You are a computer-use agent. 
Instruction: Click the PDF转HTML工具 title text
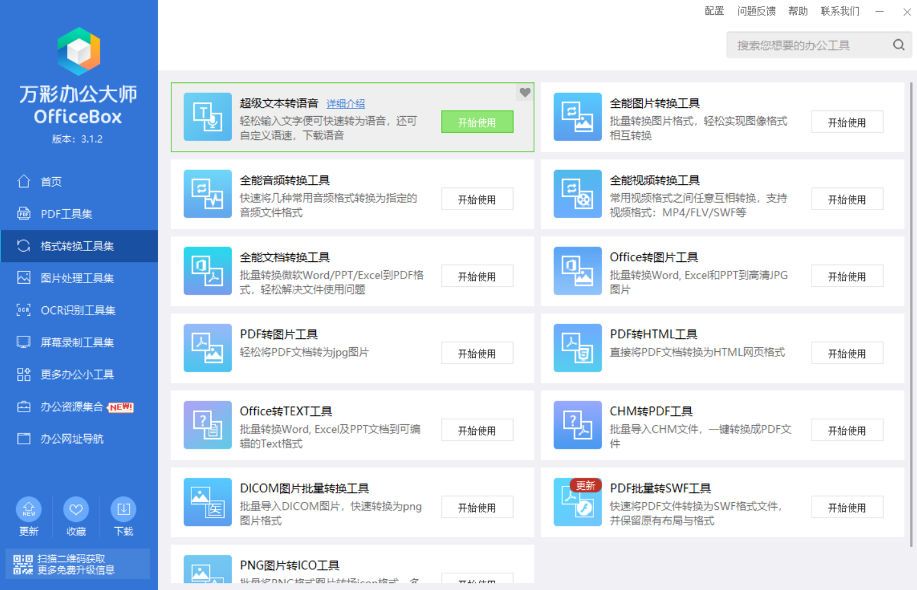[x=654, y=334]
